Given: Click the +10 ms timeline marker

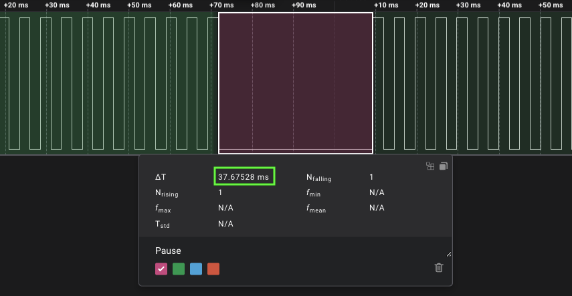Looking at the screenshot, I should pos(386,5).
